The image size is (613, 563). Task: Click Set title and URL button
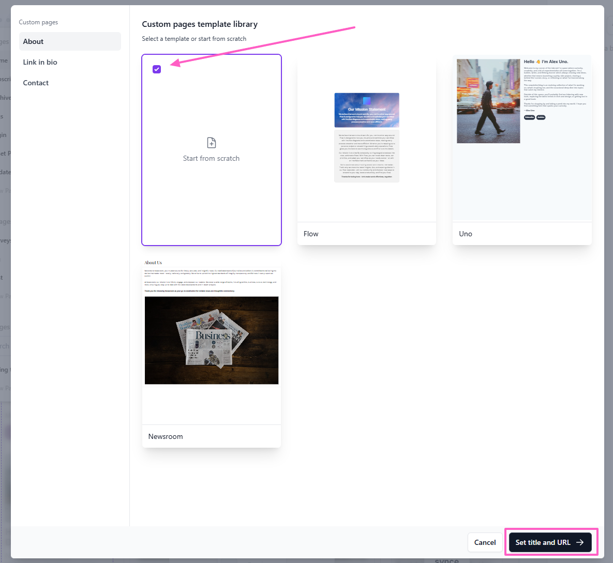pyautogui.click(x=543, y=542)
